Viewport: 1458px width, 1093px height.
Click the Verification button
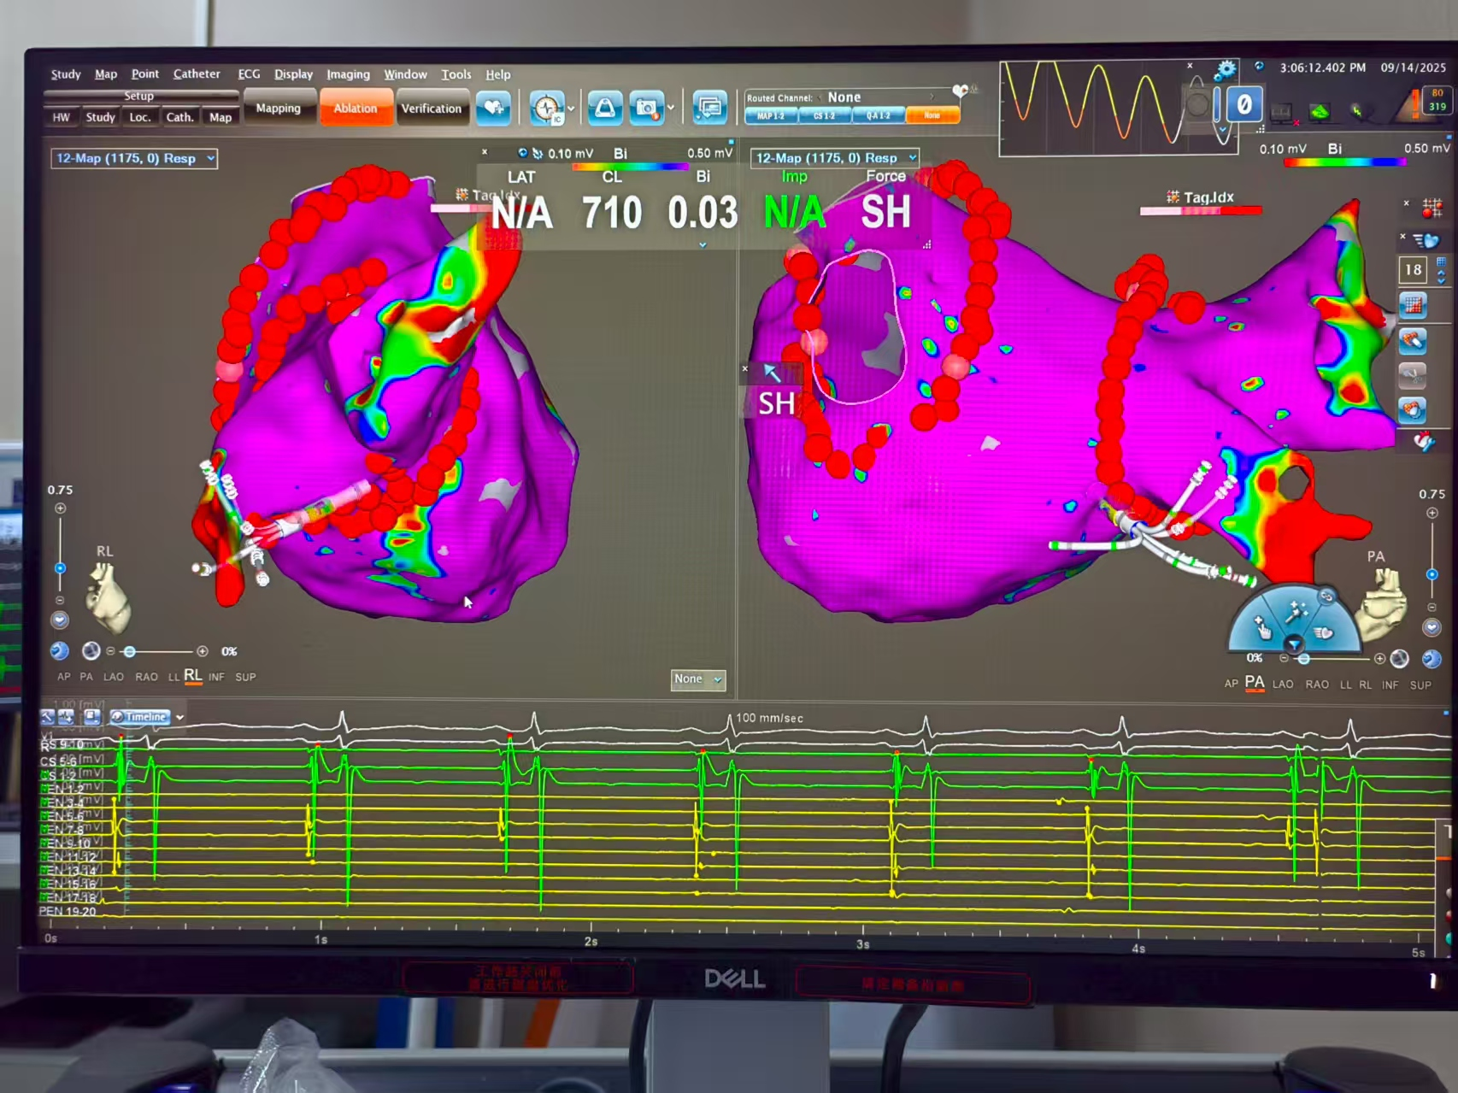[x=431, y=109]
